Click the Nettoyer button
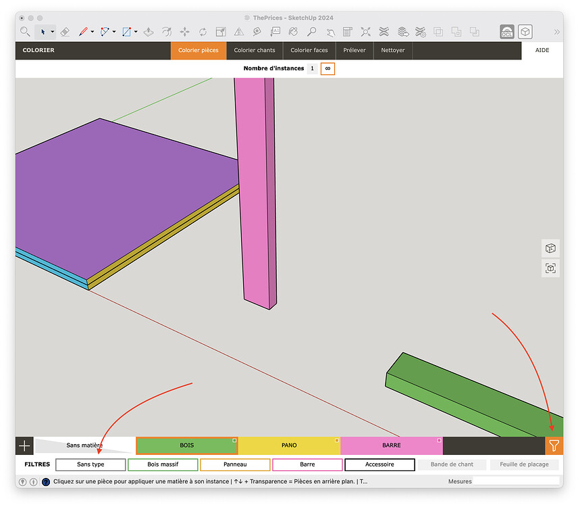This screenshot has width=578, height=507. click(x=392, y=50)
